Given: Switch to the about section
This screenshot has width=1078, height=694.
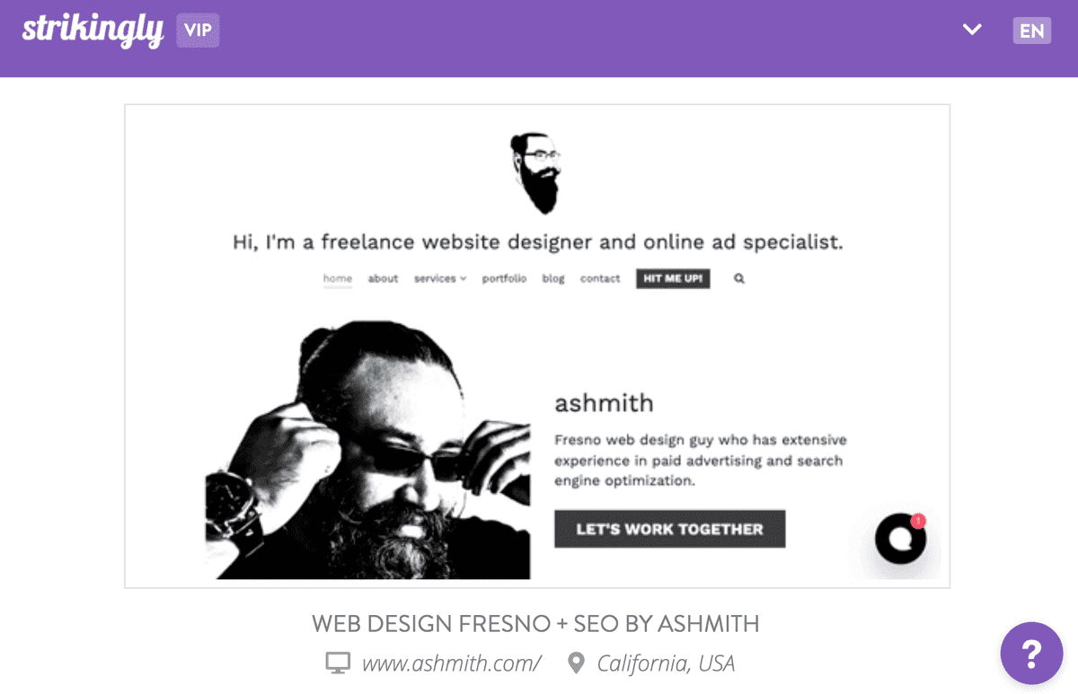Looking at the screenshot, I should pyautogui.click(x=383, y=279).
